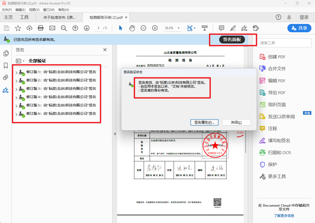315x223 pixels.
Task: Expand 修订版 1 signature entry
Action: coord(17,73)
